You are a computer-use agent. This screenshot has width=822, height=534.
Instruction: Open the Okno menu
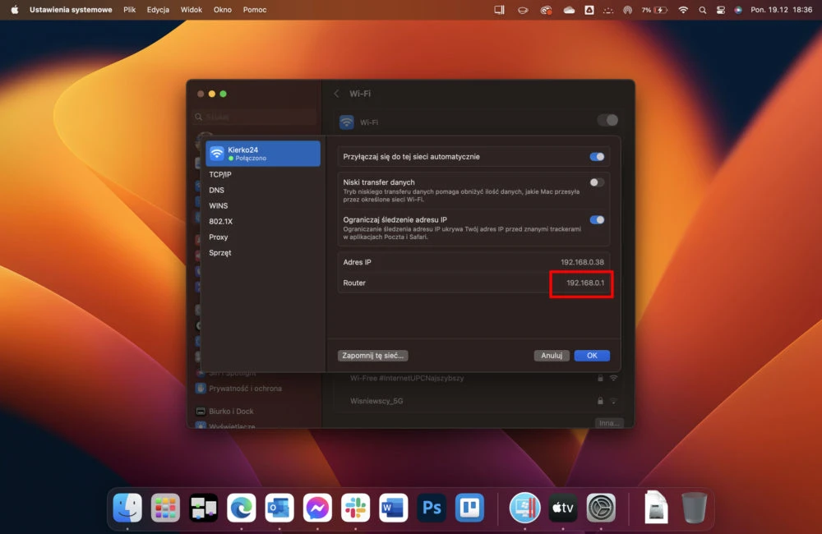point(222,9)
